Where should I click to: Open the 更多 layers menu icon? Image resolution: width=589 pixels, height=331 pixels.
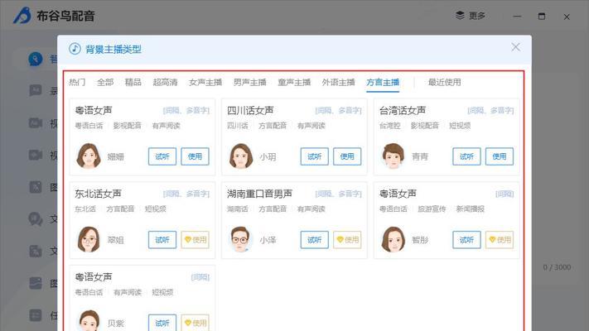tap(460, 16)
